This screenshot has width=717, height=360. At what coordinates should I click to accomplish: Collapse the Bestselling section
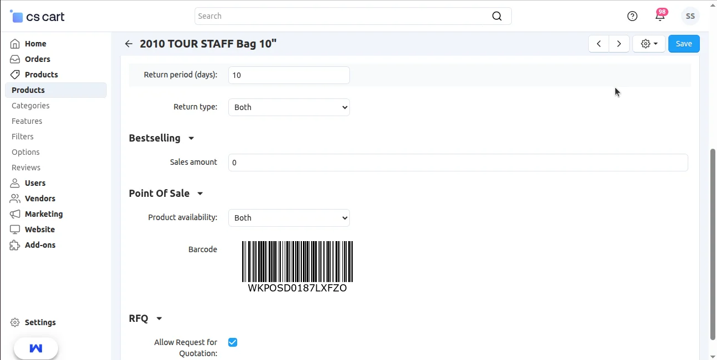tap(191, 138)
